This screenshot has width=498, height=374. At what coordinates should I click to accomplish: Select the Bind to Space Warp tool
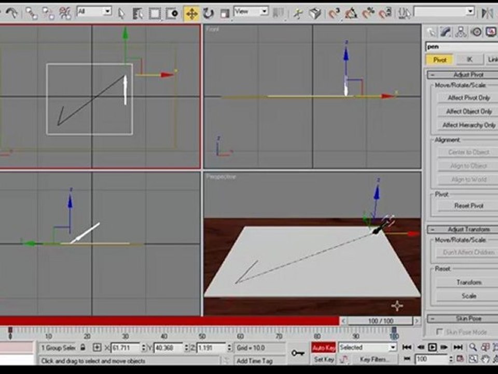65,14
